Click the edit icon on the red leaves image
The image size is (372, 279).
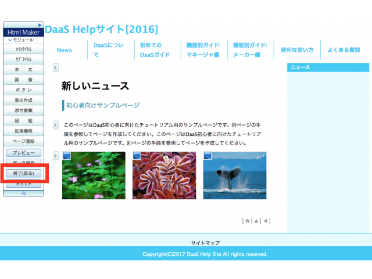137,156
